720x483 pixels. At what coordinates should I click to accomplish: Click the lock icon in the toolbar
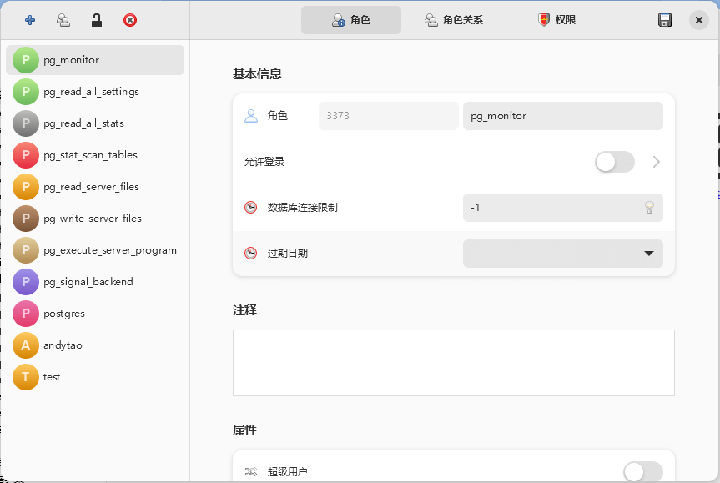tap(96, 19)
